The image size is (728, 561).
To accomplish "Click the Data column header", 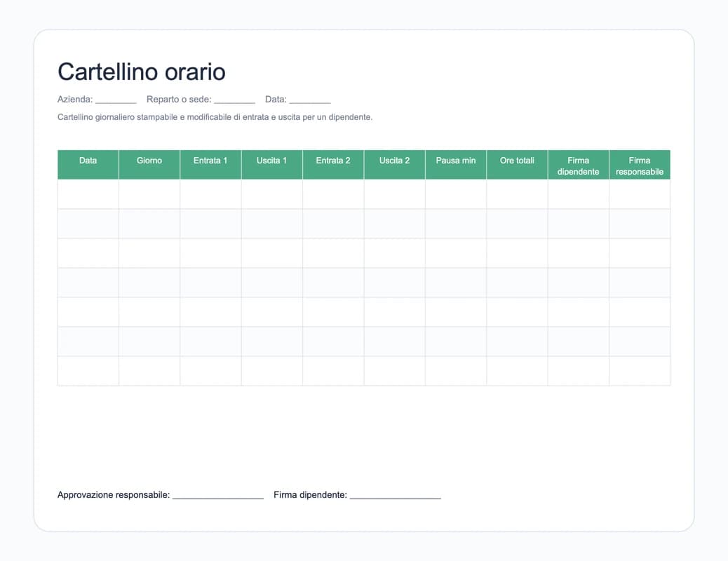I will click(x=88, y=164).
